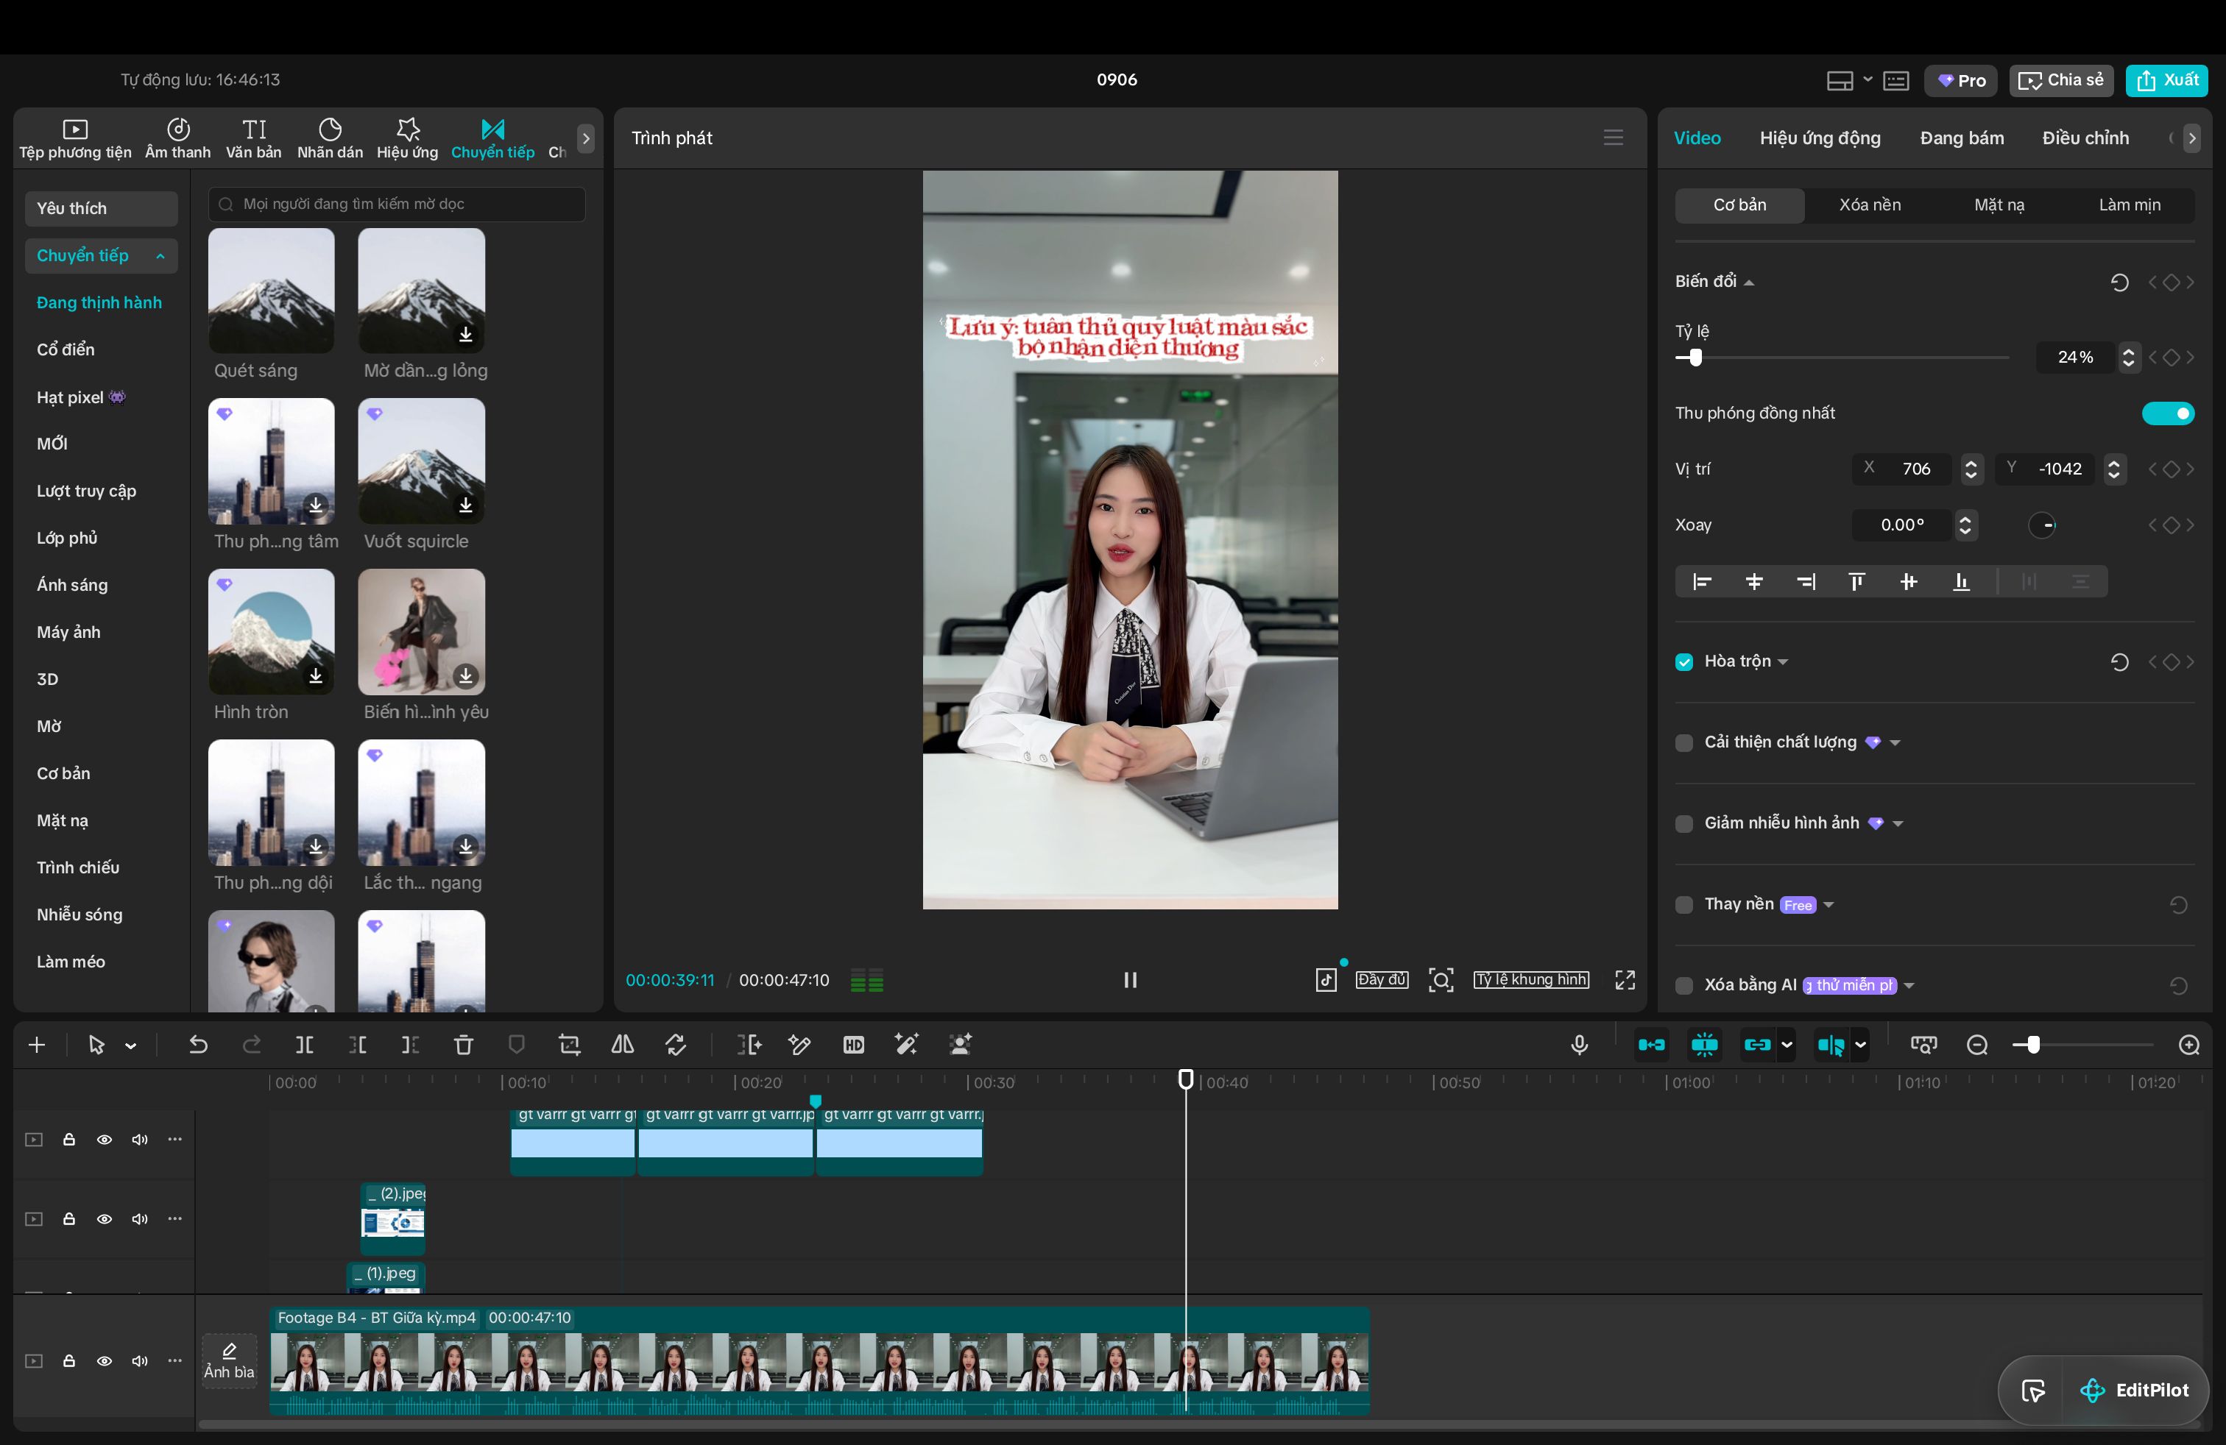The height and width of the screenshot is (1445, 2226).
Task: Expand Xóa bằng AI options arrow
Action: (x=1909, y=986)
